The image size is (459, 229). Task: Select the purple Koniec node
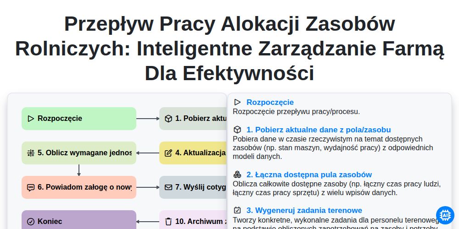79,220
